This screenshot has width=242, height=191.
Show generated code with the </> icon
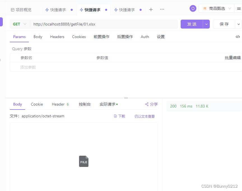tap(238, 37)
